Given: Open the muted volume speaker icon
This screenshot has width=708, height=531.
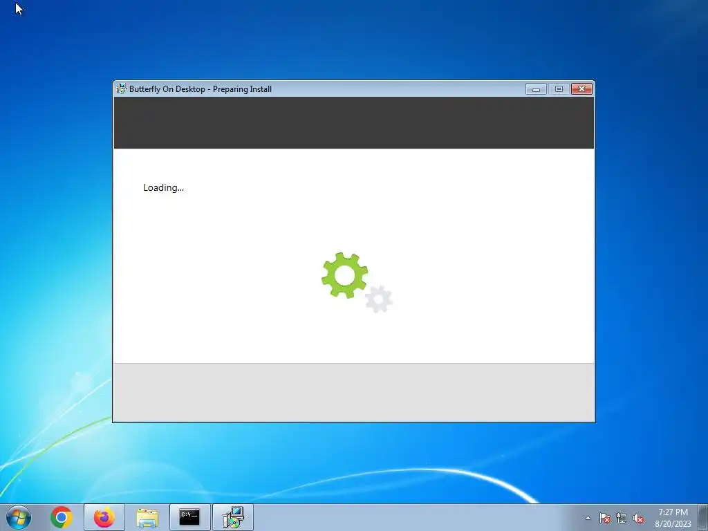Looking at the screenshot, I should 638,519.
